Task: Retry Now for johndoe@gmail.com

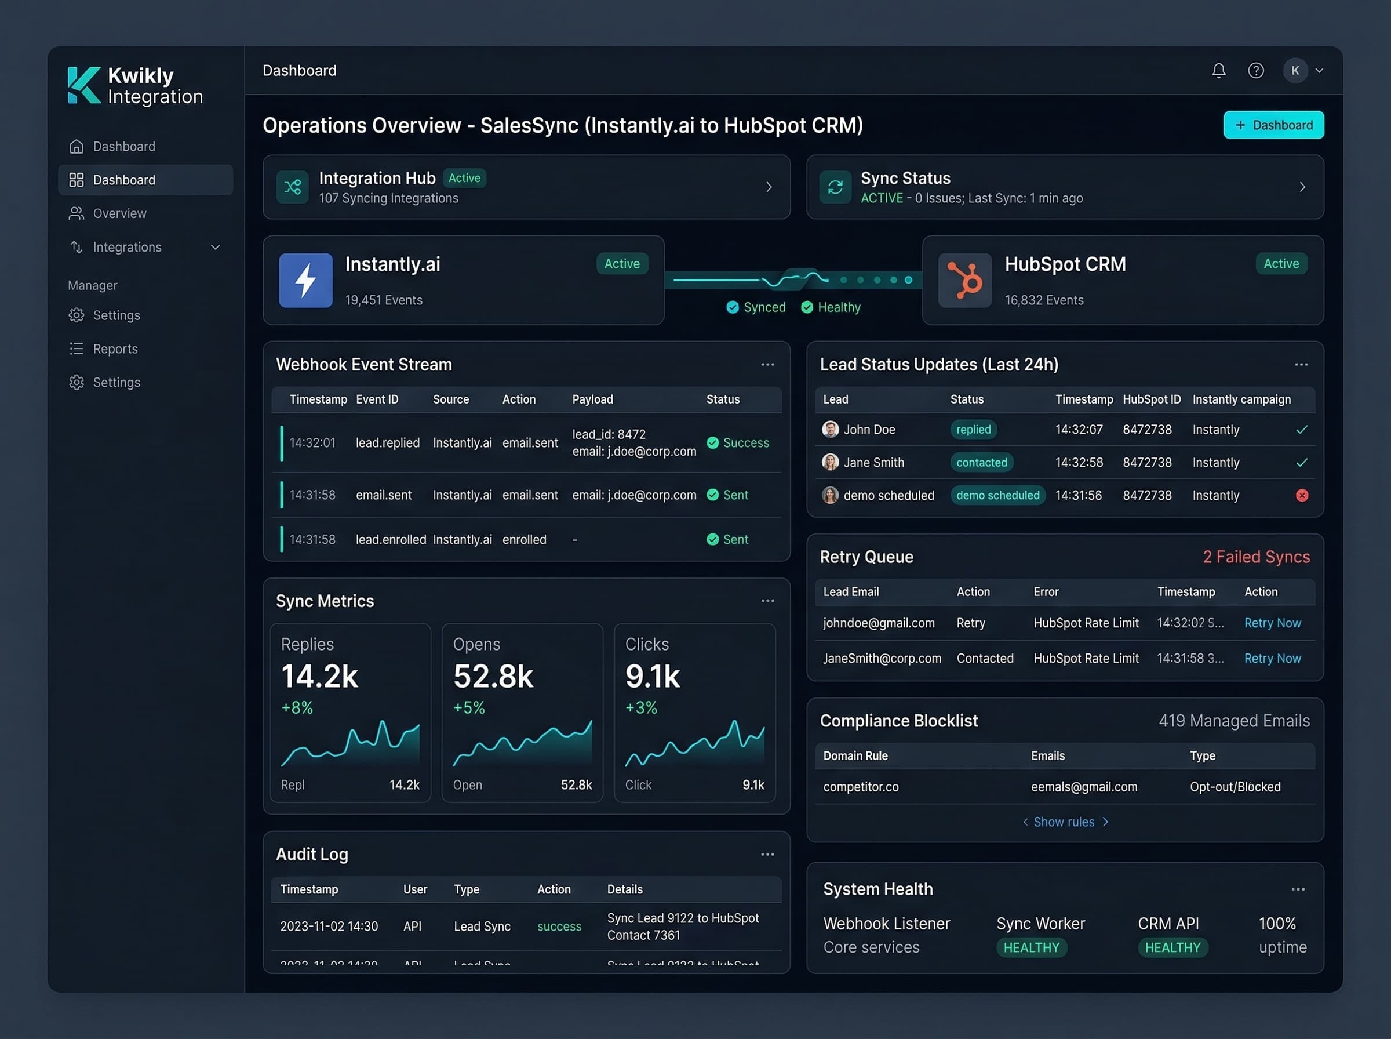Action: (x=1272, y=623)
